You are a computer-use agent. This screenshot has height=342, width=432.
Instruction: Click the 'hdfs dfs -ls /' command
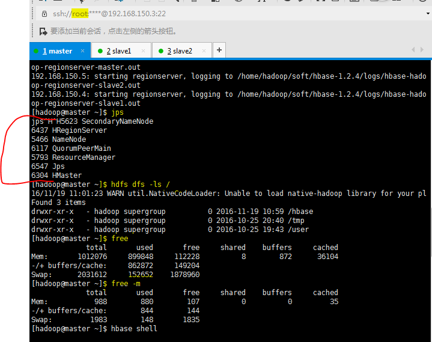pyautogui.click(x=141, y=185)
